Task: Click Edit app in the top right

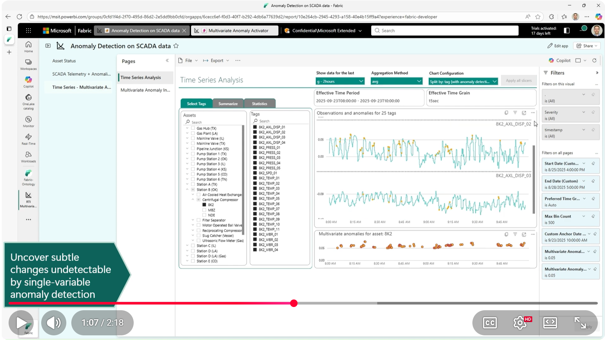Action: [x=558, y=46]
